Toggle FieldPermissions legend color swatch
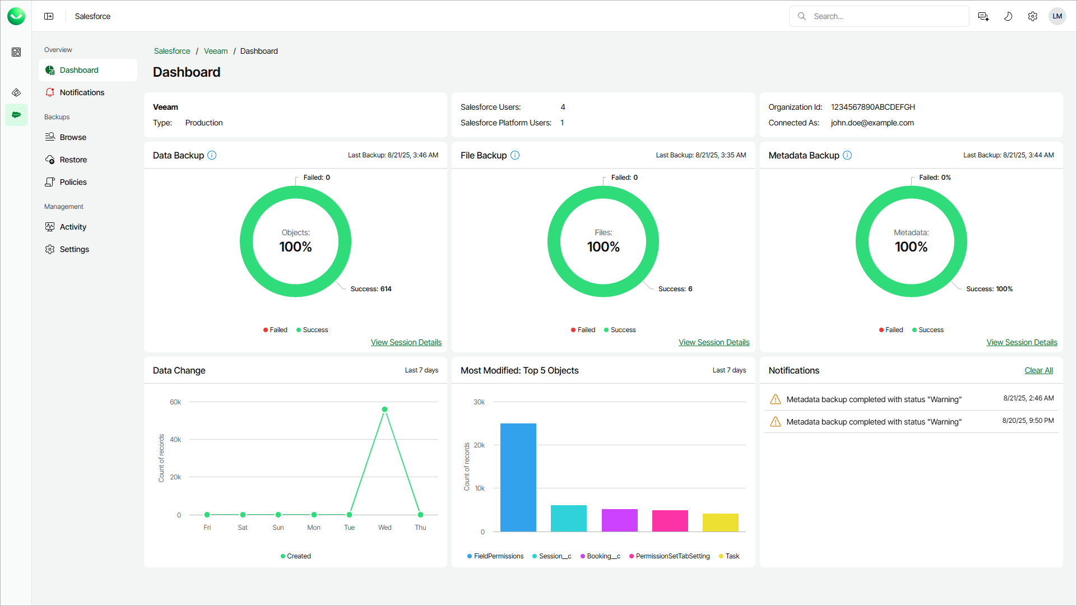 coord(470,556)
